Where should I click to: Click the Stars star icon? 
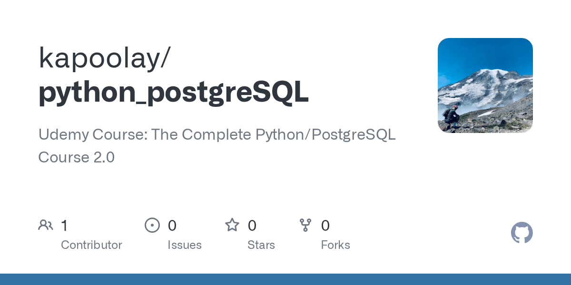coord(232,225)
